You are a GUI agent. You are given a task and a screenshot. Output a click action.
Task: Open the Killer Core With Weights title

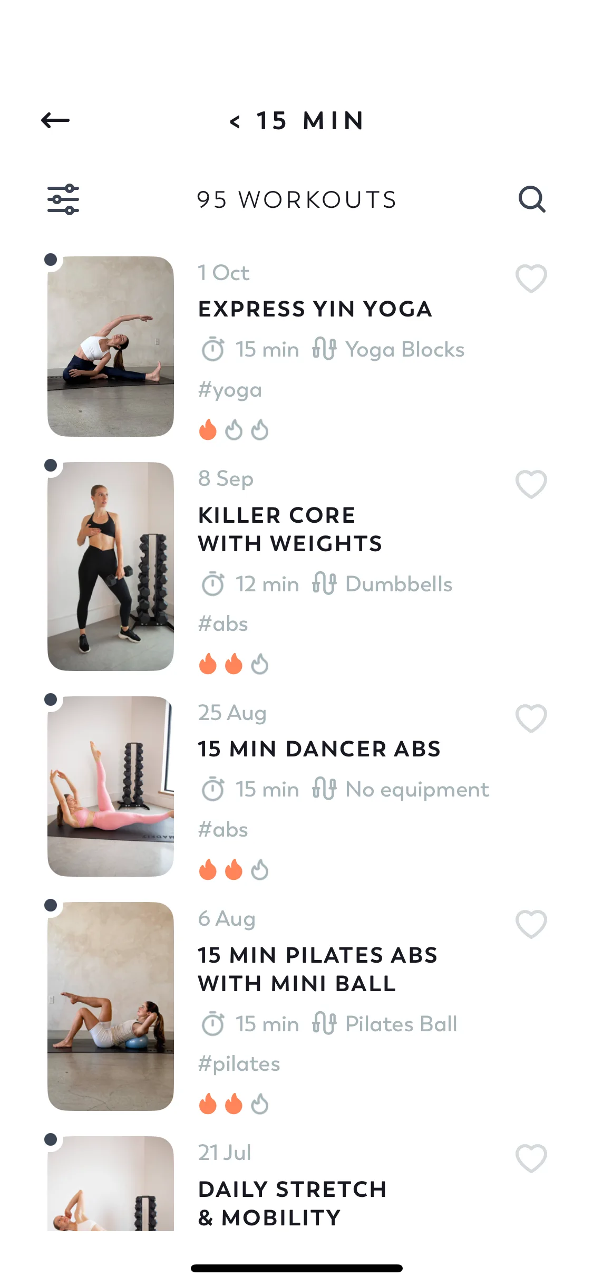(x=290, y=529)
